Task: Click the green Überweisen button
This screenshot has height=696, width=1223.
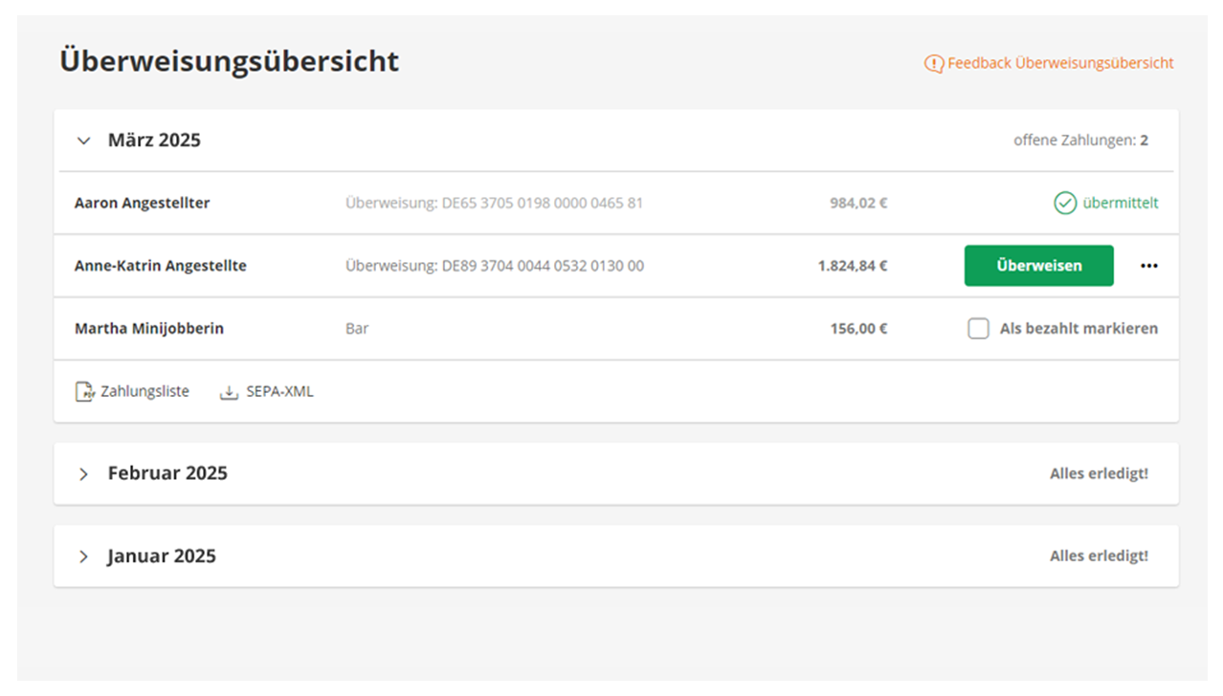Action: [x=1038, y=266]
